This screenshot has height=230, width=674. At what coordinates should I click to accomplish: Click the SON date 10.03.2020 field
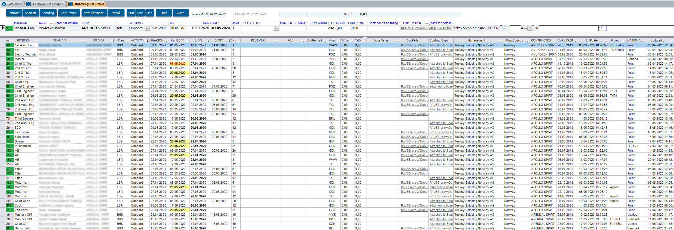click(200, 28)
